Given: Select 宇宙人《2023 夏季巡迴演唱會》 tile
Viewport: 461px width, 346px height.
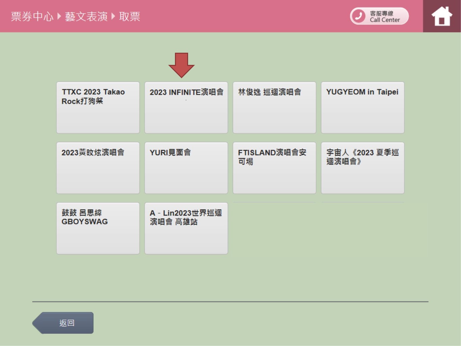Looking at the screenshot, I should [x=362, y=168].
